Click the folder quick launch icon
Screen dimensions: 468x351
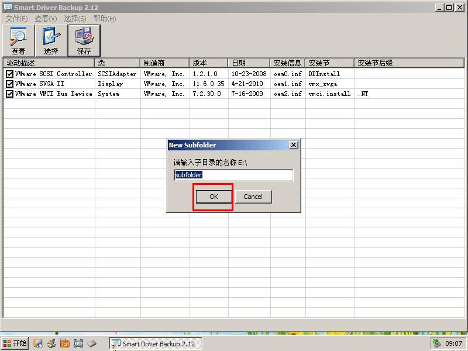tap(65, 343)
